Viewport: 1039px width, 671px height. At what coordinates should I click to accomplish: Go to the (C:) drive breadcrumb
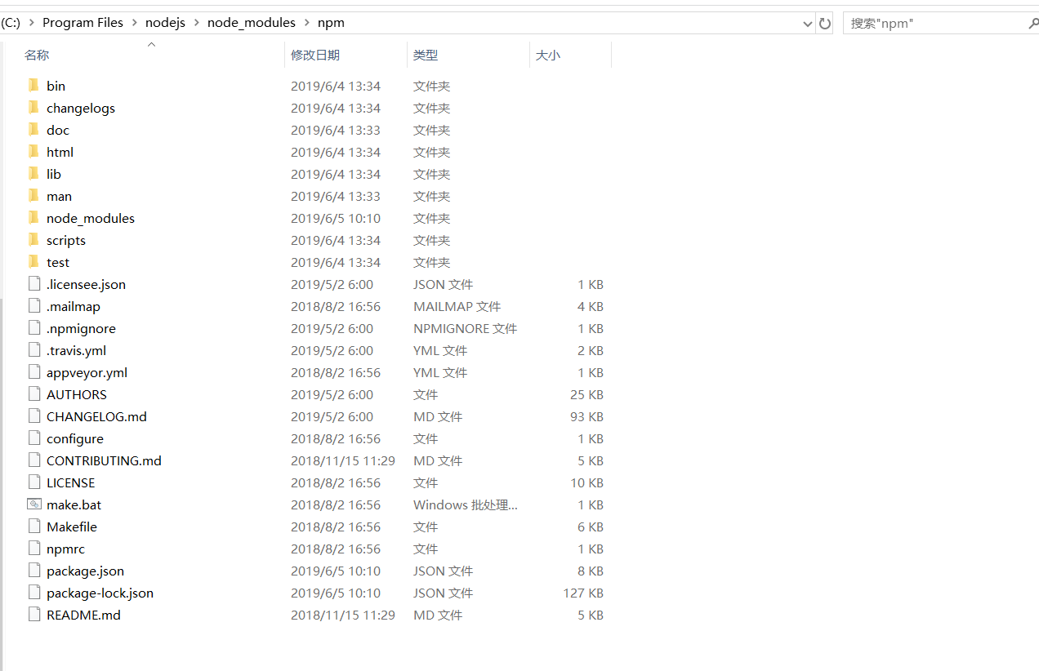(x=11, y=23)
